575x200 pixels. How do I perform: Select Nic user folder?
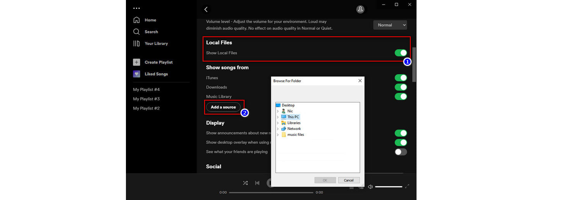tap(290, 111)
